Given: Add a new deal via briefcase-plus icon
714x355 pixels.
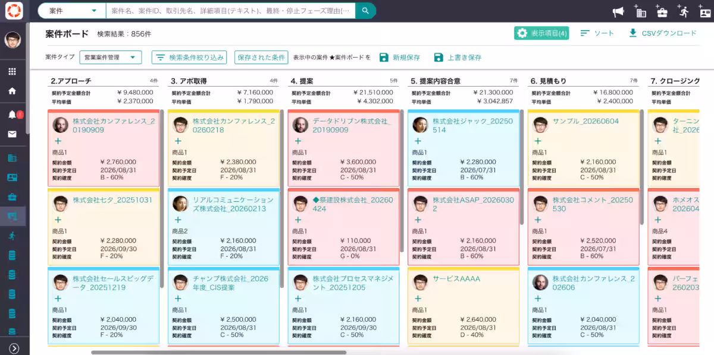Looking at the screenshot, I should tap(661, 11).
